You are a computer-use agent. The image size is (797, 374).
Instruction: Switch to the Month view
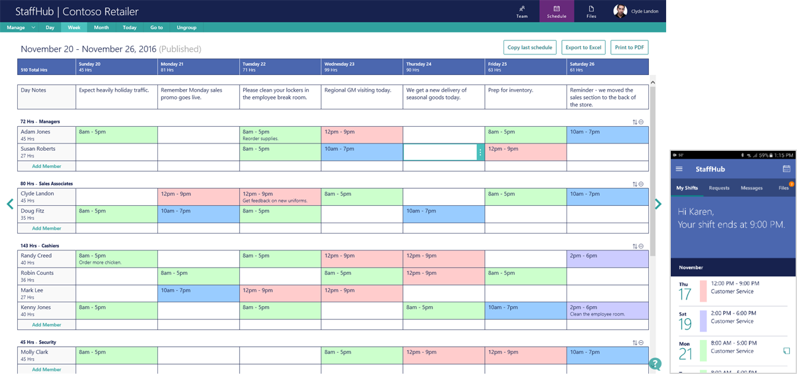[101, 27]
